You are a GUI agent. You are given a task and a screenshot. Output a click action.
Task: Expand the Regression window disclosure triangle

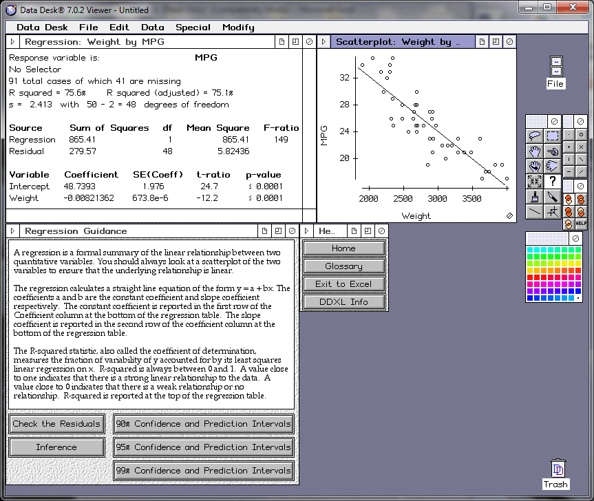12,42
